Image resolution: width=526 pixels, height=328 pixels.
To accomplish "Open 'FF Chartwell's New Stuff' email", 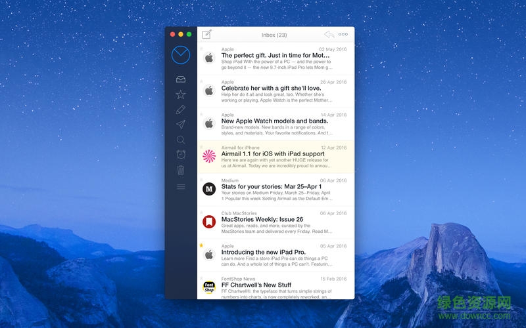I will pos(275,285).
